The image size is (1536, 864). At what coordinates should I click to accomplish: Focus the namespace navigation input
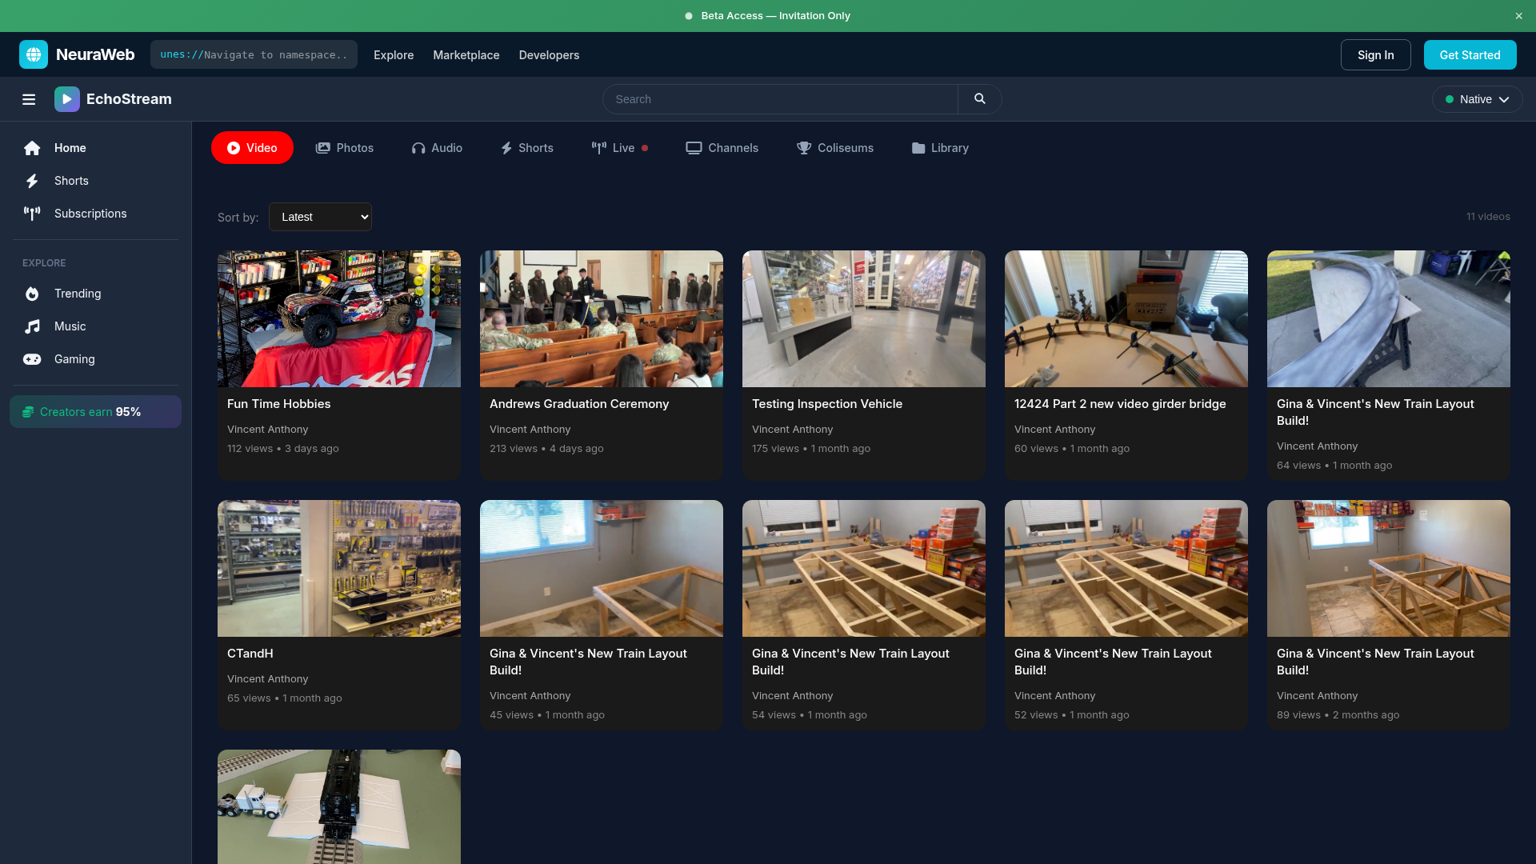click(x=254, y=54)
